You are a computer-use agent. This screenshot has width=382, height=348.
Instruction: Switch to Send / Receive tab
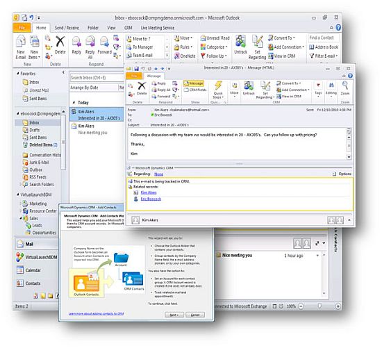(x=67, y=28)
